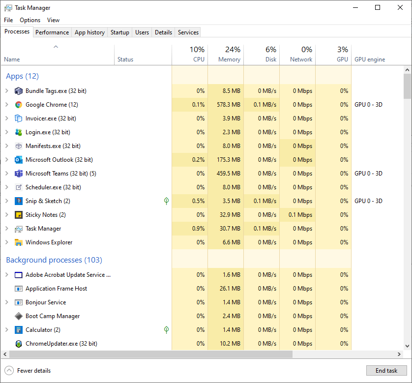This screenshot has height=383, width=412.
Task: Sort by the Memory column header
Action: coord(226,55)
